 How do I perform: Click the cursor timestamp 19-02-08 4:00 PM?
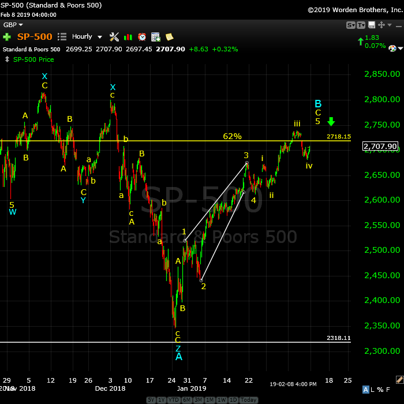click(293, 384)
